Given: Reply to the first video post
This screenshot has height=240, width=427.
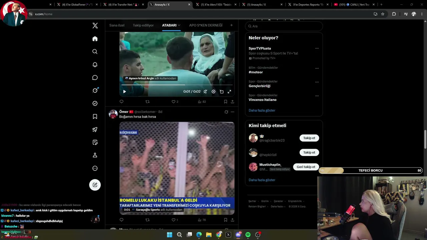Looking at the screenshot, I should pyautogui.click(x=121, y=102).
